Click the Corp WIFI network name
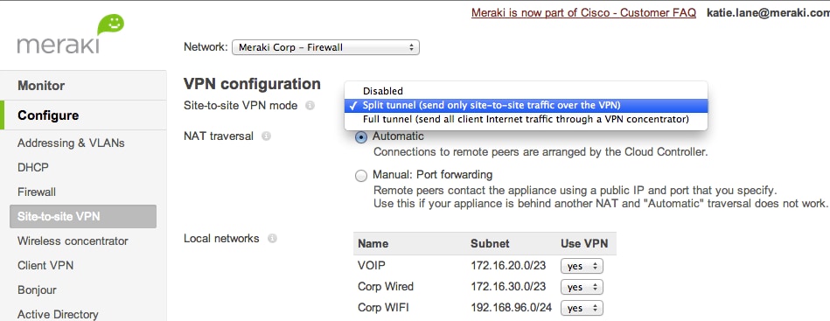The image size is (830, 321). (383, 307)
